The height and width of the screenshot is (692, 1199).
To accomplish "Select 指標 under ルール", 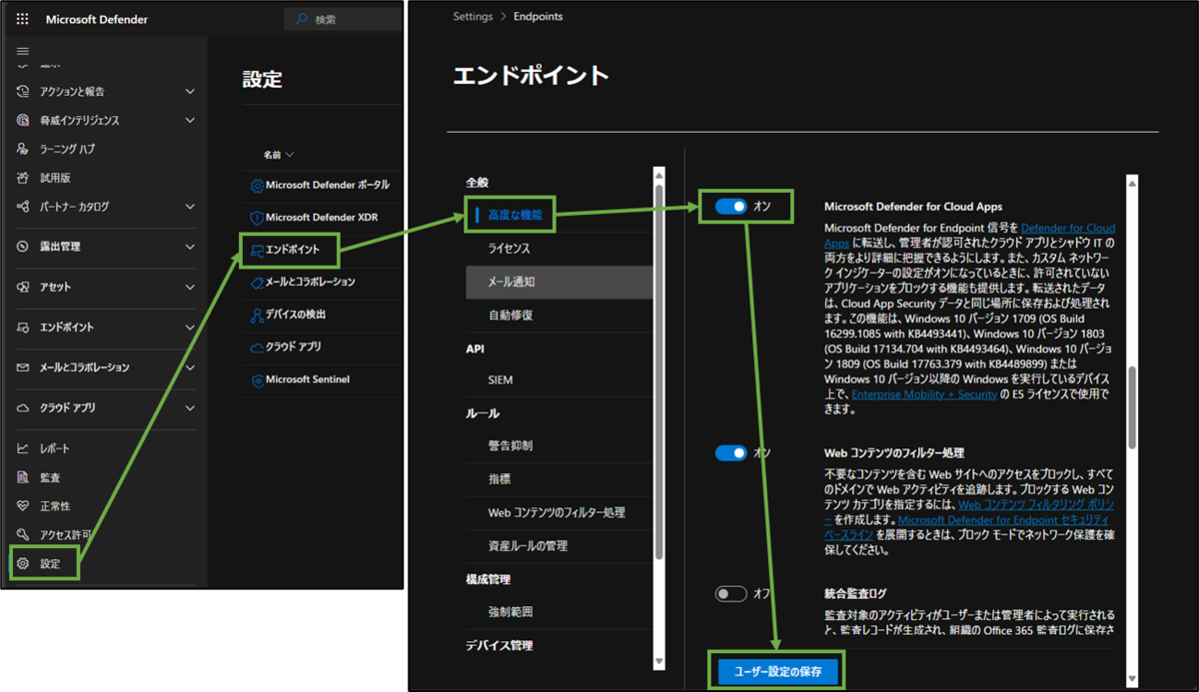I will [x=500, y=479].
